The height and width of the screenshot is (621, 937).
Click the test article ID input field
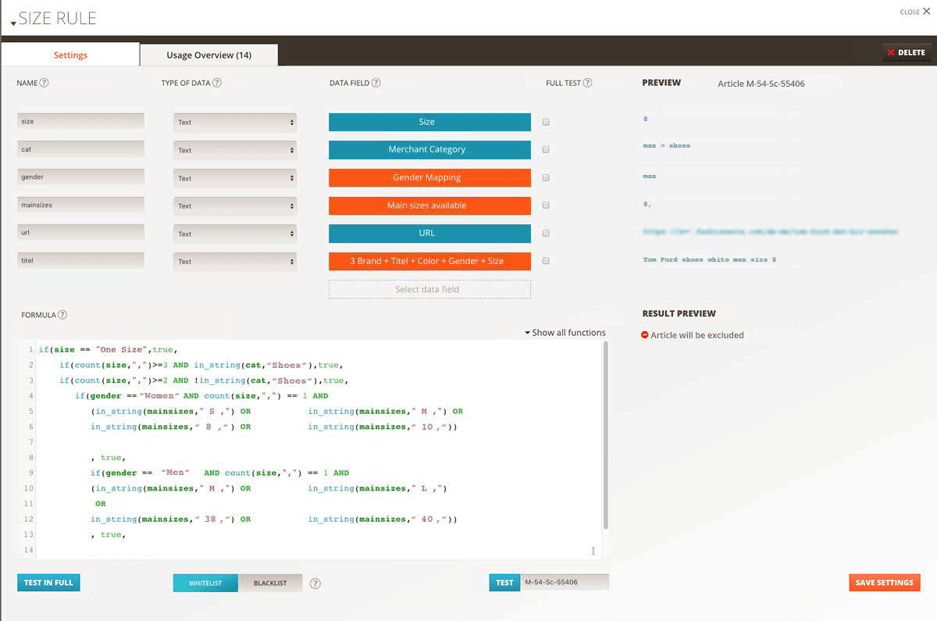pyautogui.click(x=565, y=583)
